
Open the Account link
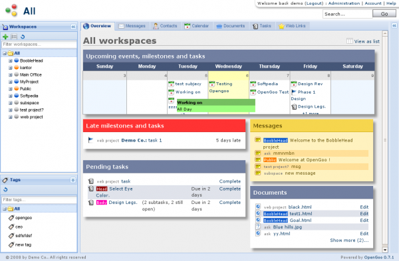point(373,3)
